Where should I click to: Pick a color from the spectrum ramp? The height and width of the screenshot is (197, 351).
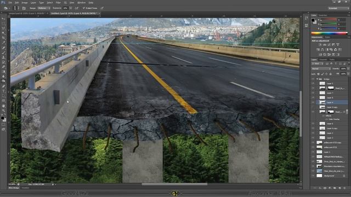coord(329,33)
